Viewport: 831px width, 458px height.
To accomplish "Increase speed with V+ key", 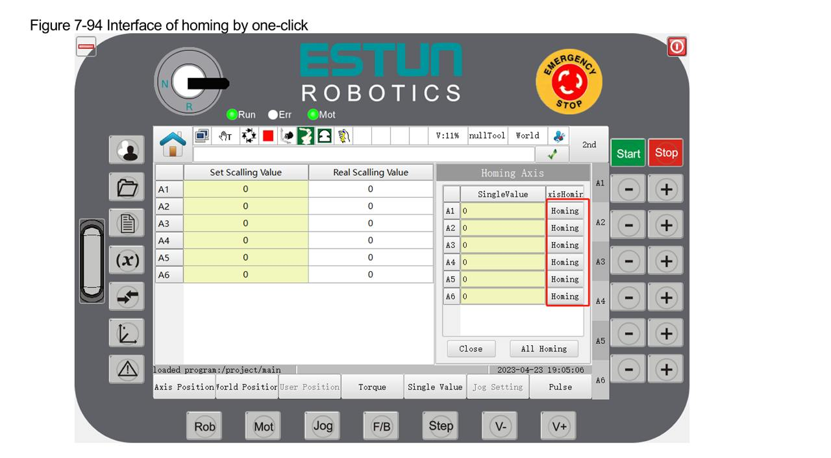I will click(x=558, y=426).
